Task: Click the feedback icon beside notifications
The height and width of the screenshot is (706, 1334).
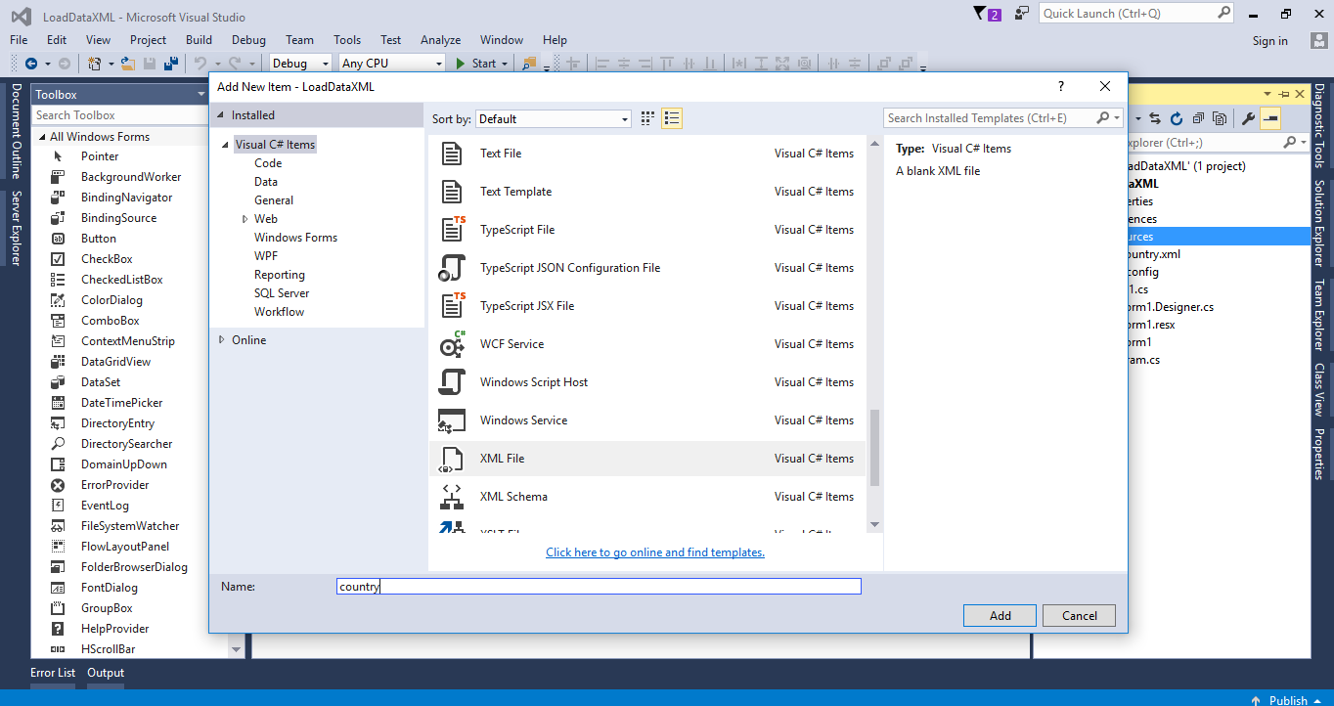Action: (x=1022, y=14)
